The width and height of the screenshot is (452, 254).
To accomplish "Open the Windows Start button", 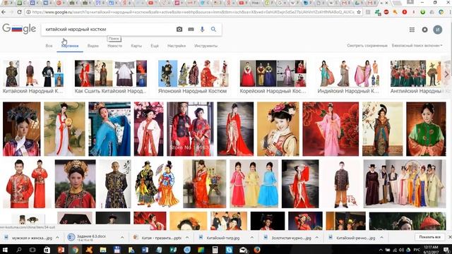I will 5,250.
